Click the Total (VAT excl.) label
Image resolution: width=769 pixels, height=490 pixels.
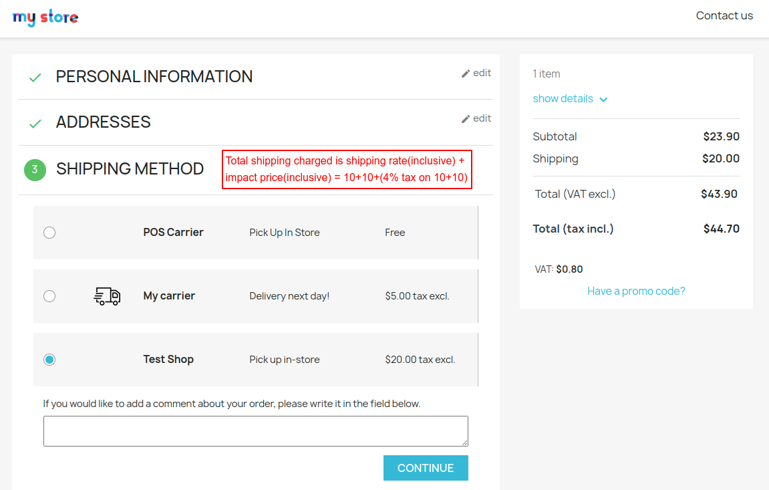coord(575,195)
